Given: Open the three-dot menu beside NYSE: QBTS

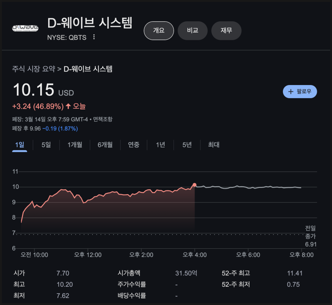Looking at the screenshot, I should click(x=94, y=37).
